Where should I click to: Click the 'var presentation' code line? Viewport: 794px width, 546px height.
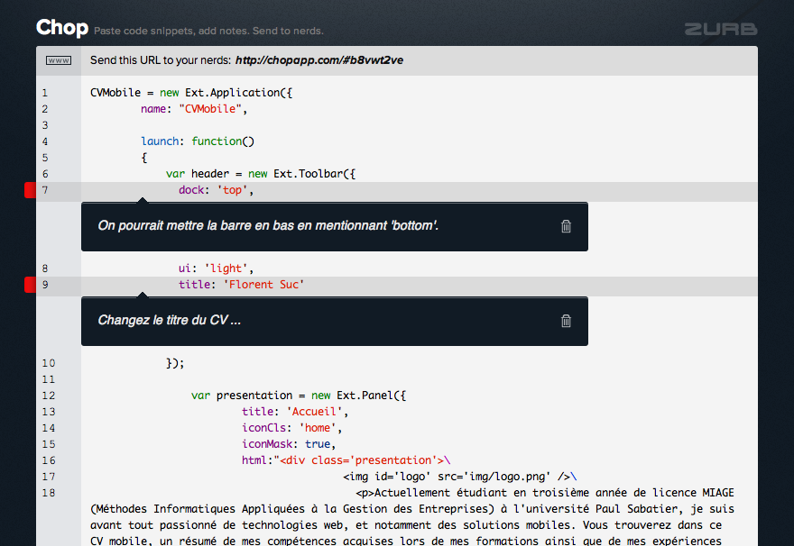point(300,396)
